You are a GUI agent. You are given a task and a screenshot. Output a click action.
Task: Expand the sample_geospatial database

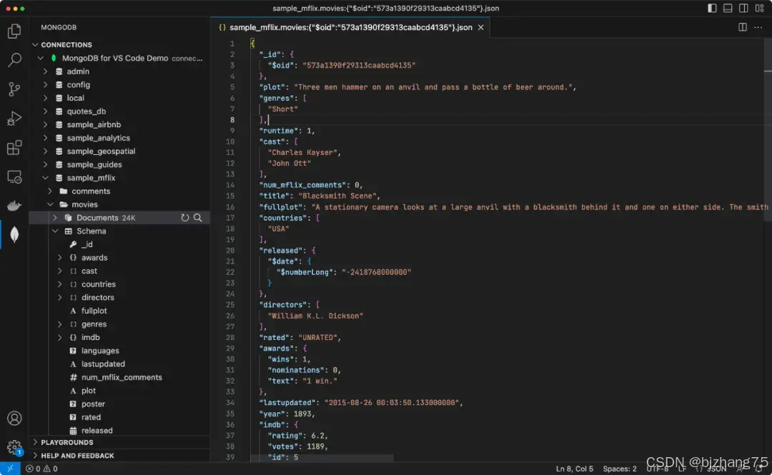(x=45, y=151)
